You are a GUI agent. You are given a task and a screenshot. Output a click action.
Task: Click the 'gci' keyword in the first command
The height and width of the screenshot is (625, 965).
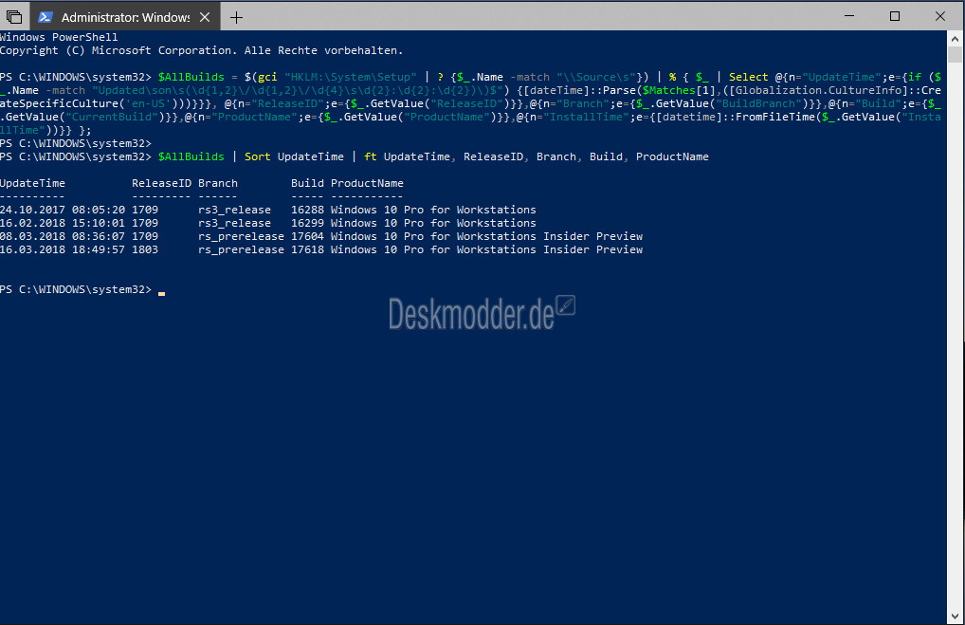pyautogui.click(x=267, y=77)
